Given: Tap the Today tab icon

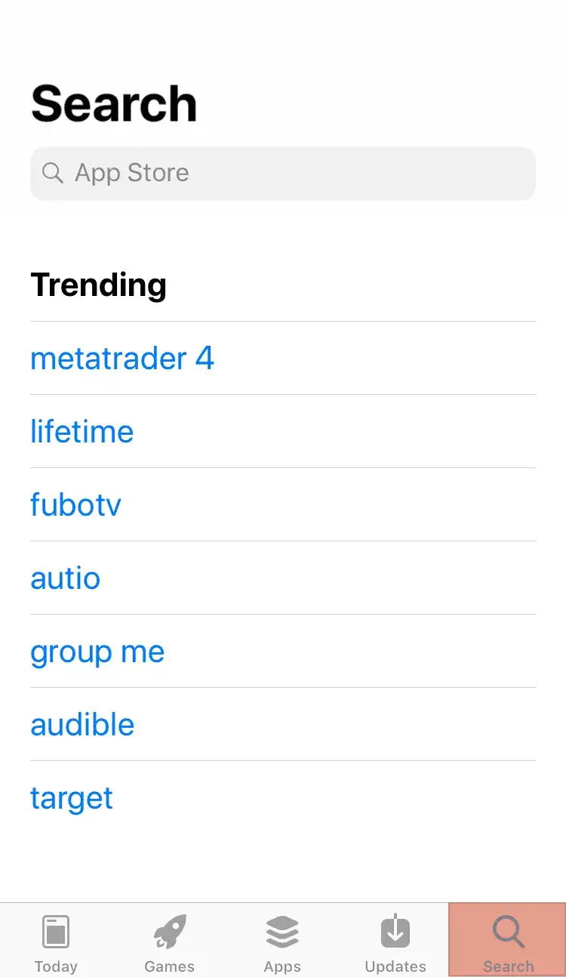Looking at the screenshot, I should (56, 932).
